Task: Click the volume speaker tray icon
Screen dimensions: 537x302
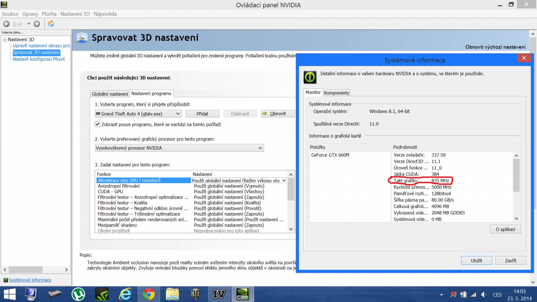Action: [484, 295]
